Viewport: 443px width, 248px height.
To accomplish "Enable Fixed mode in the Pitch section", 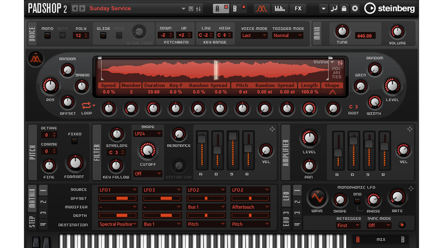I will (75, 141).
